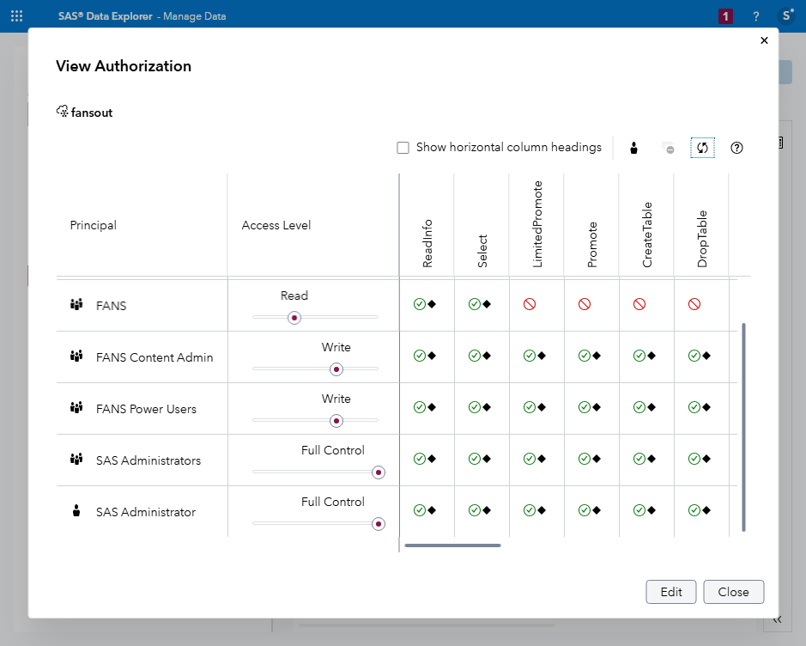The height and width of the screenshot is (646, 806).
Task: Open the user account menu avatar
Action: pos(787,15)
